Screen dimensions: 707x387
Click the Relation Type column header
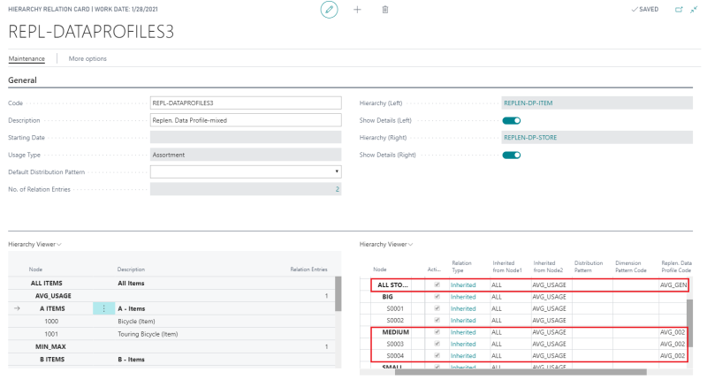tap(461, 267)
